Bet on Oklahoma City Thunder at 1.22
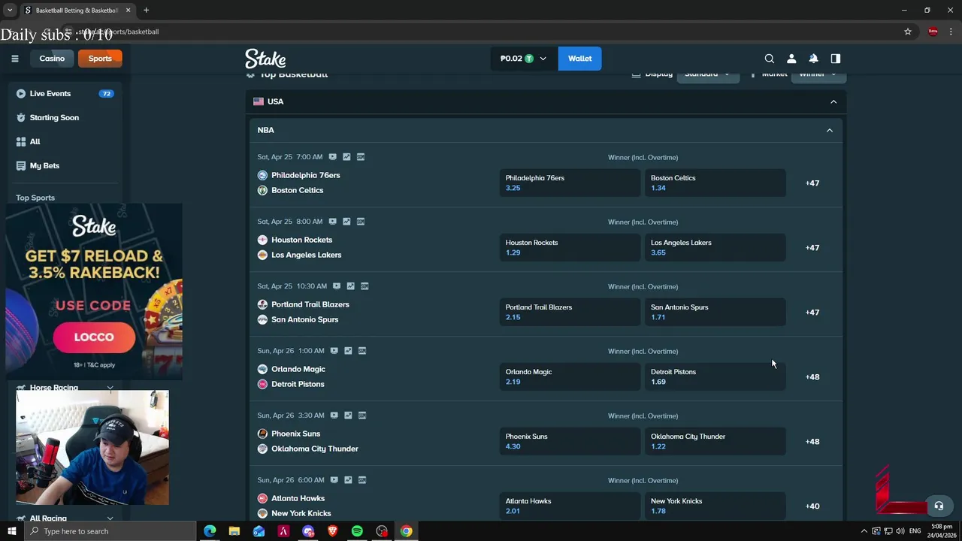This screenshot has width=962, height=541. coord(715,441)
